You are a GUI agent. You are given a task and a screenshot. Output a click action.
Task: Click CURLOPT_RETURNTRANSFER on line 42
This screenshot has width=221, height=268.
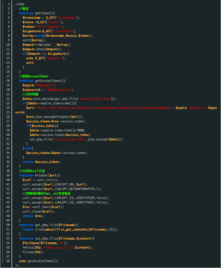click(74, 189)
